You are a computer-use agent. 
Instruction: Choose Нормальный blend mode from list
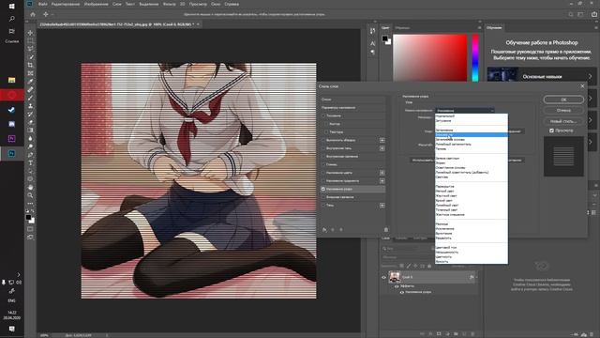pos(472,116)
